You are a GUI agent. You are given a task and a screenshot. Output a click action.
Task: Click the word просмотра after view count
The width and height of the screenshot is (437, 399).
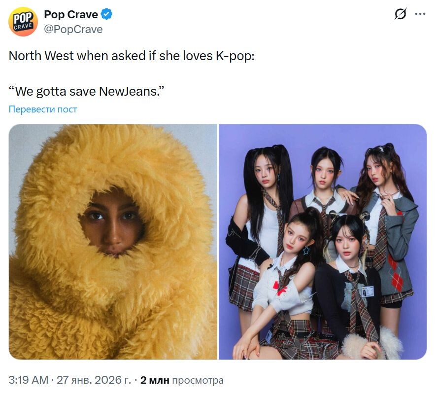click(x=198, y=380)
